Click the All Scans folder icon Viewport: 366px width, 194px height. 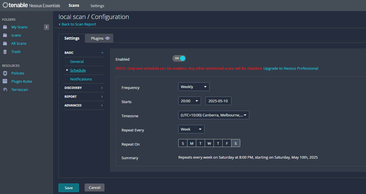pyautogui.click(x=5, y=44)
